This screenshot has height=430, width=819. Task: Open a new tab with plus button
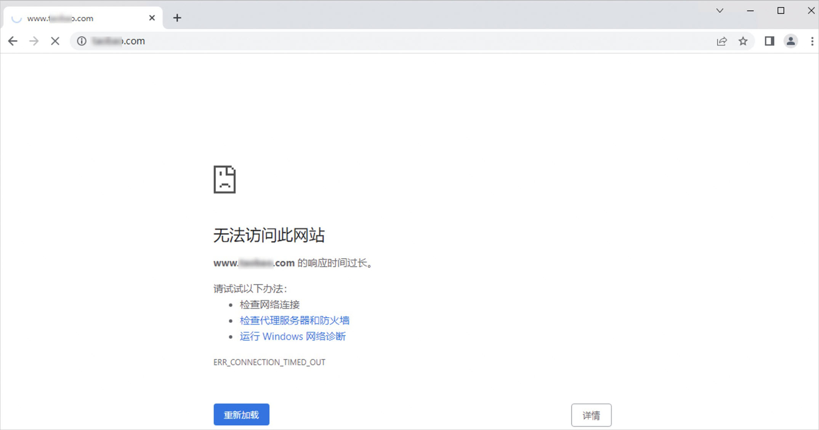[177, 18]
